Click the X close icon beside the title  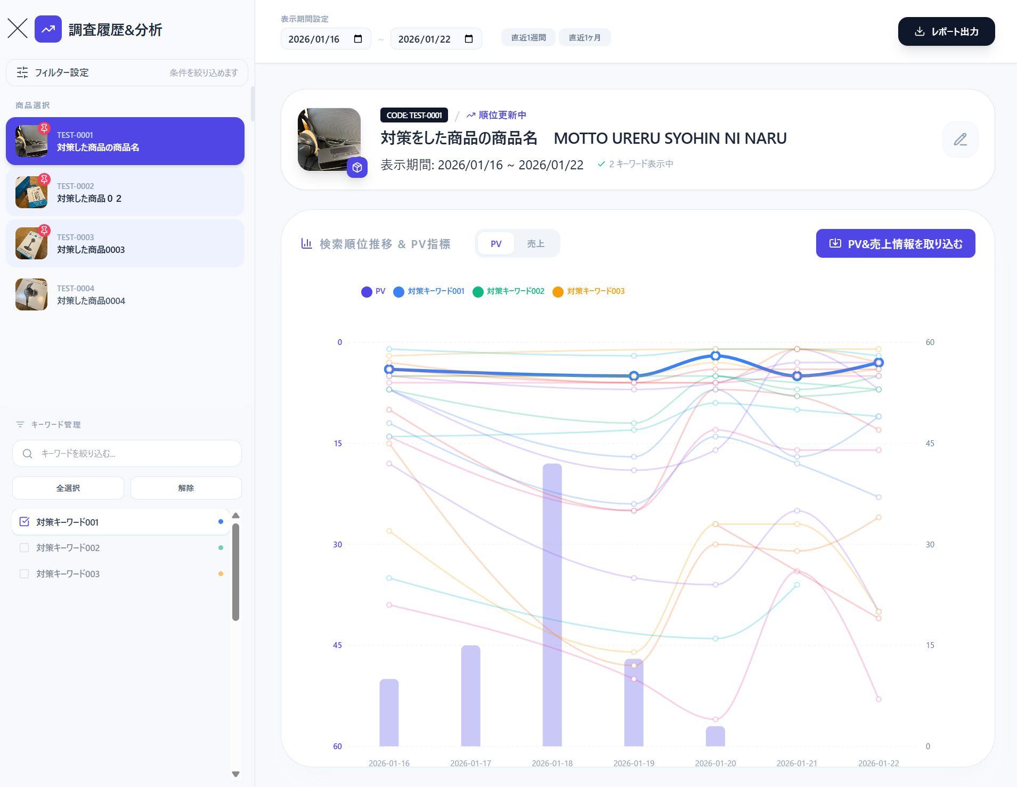[x=18, y=29]
